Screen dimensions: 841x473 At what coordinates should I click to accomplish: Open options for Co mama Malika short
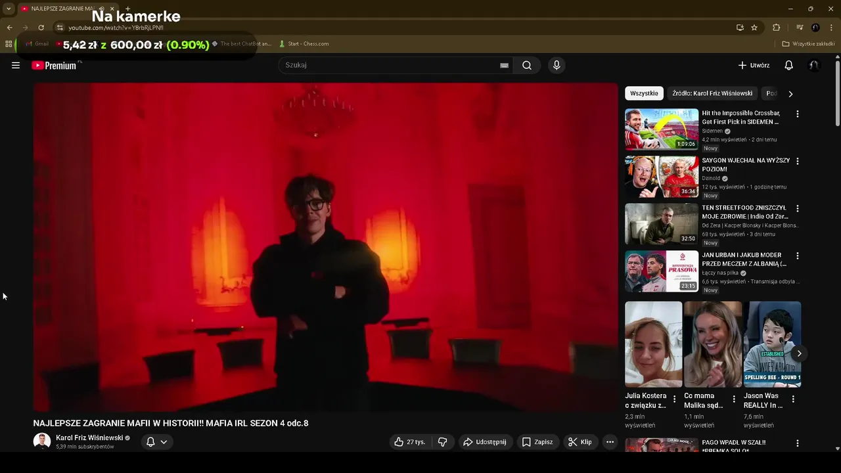734,399
